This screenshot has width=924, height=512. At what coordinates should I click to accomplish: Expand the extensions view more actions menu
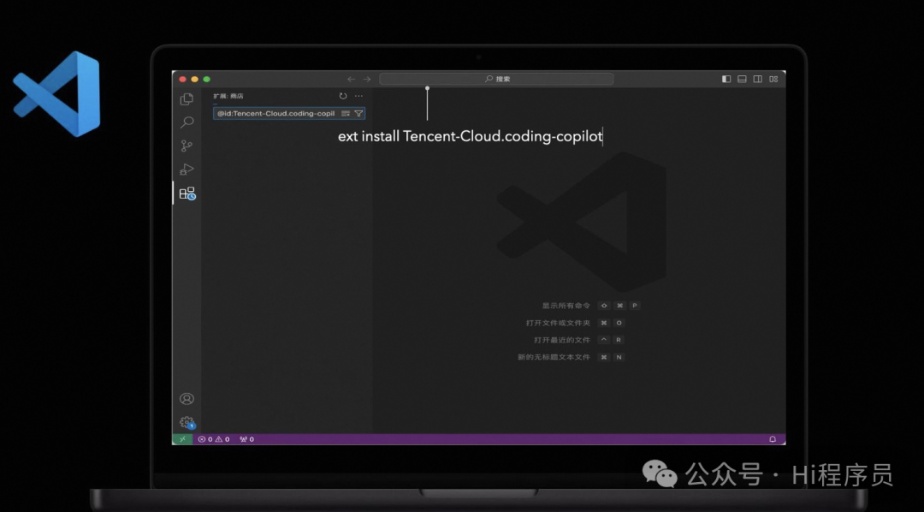point(358,96)
